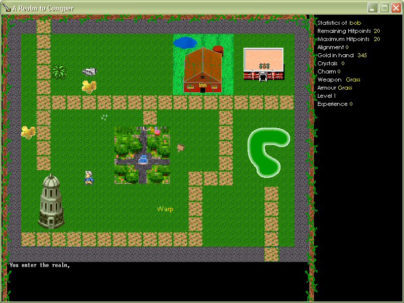Screen dimensions: 404x303
Task: Click the yellow Warp label
Action: click(x=165, y=209)
